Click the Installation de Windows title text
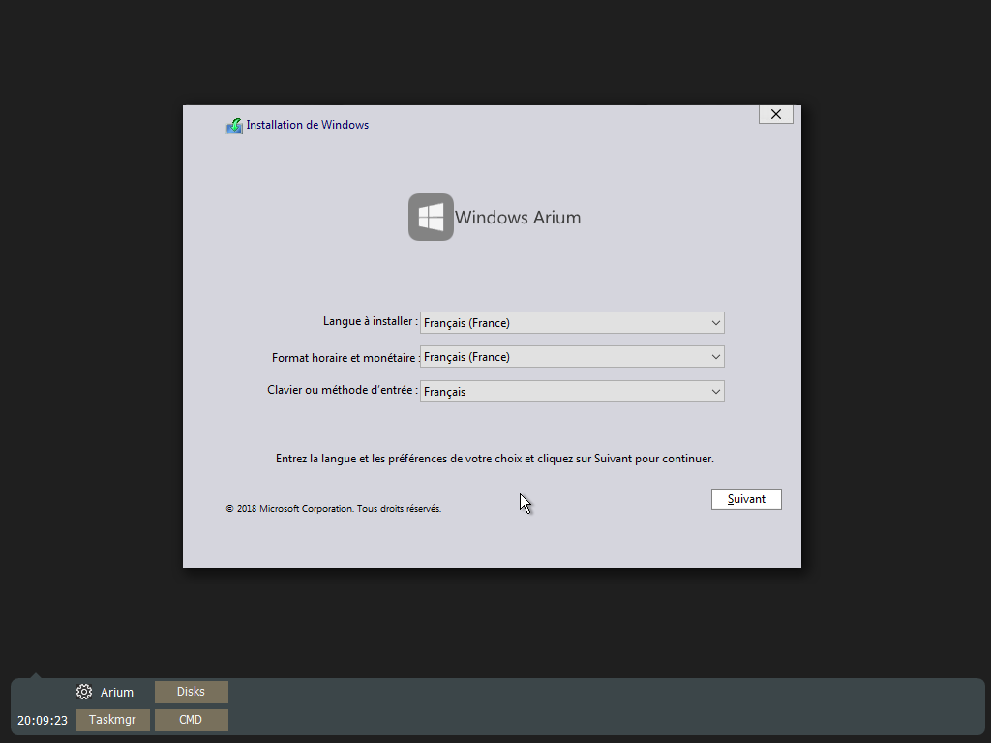The height and width of the screenshot is (743, 991). coord(307,125)
